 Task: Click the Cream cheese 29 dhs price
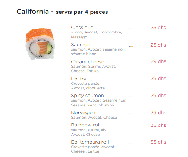158,61
